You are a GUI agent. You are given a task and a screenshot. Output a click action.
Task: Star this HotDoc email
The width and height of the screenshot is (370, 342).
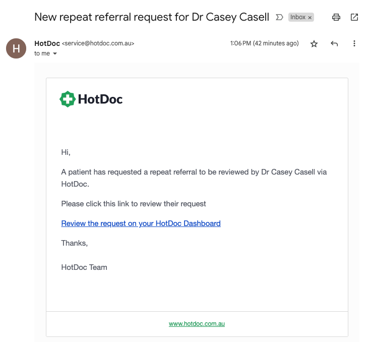pyautogui.click(x=314, y=44)
